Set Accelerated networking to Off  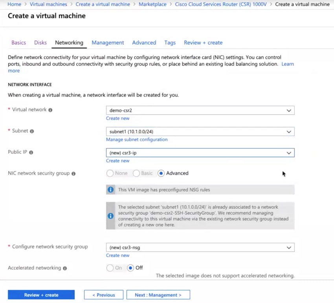coord(130,268)
